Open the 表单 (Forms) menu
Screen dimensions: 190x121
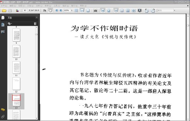[48, 6]
